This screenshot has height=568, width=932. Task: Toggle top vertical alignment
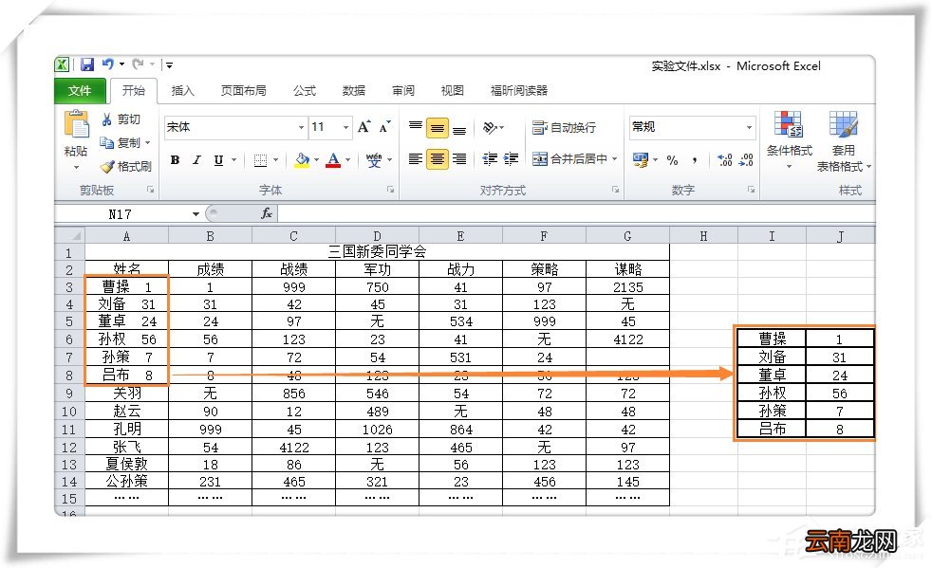416,127
